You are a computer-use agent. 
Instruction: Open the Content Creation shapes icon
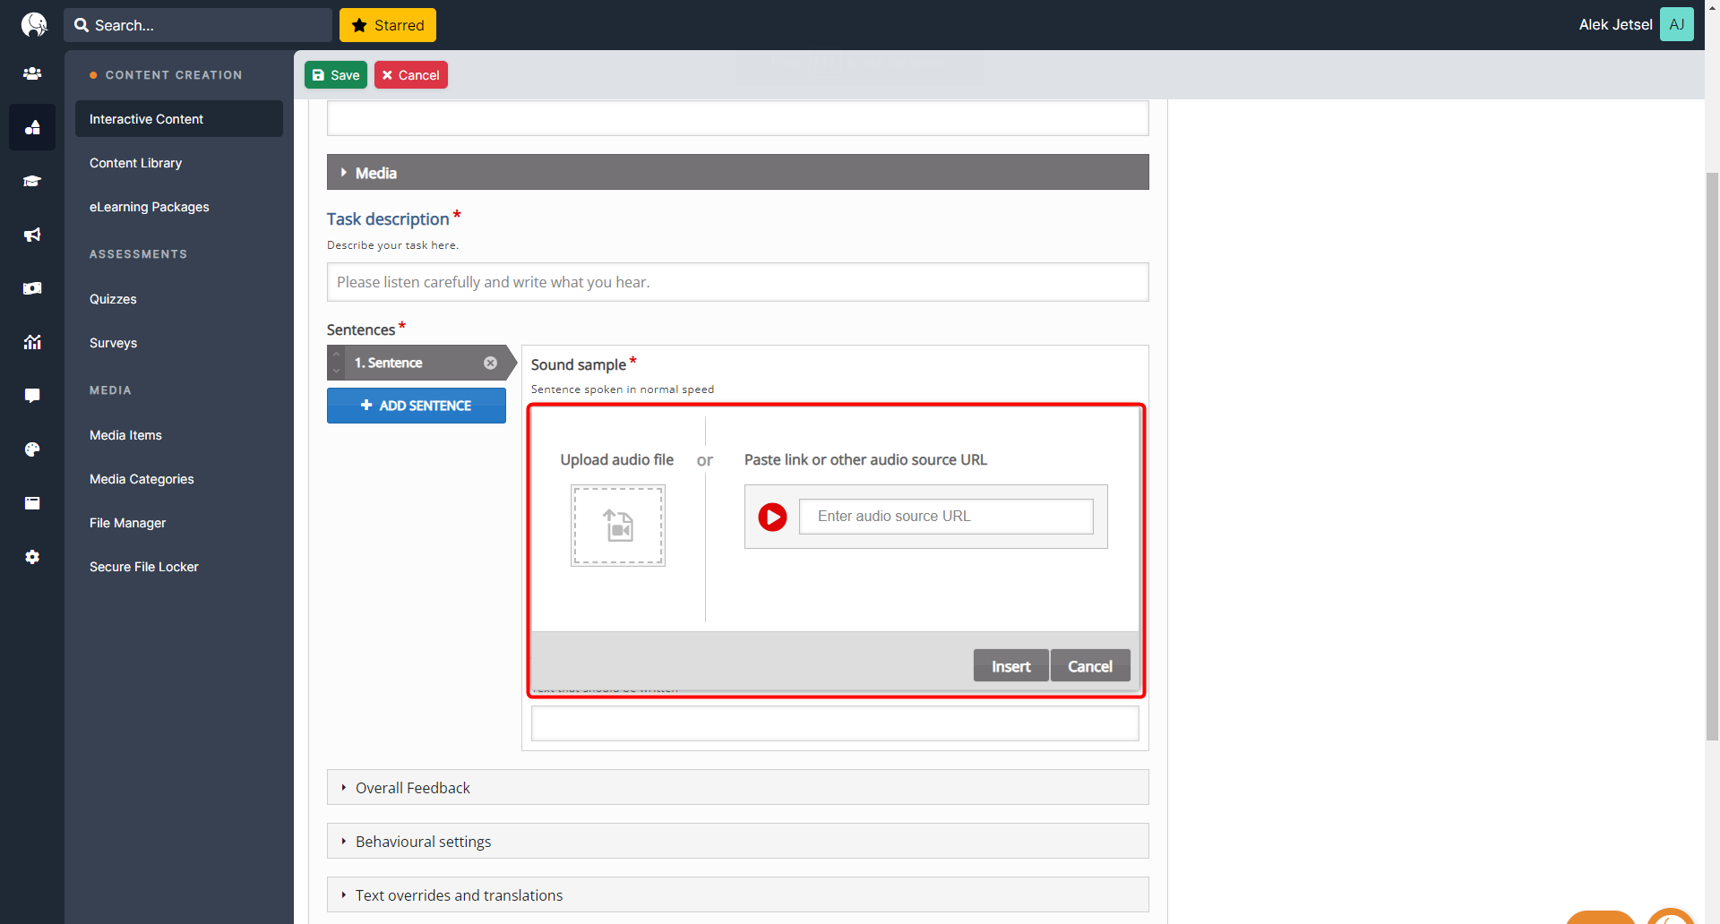click(x=32, y=127)
